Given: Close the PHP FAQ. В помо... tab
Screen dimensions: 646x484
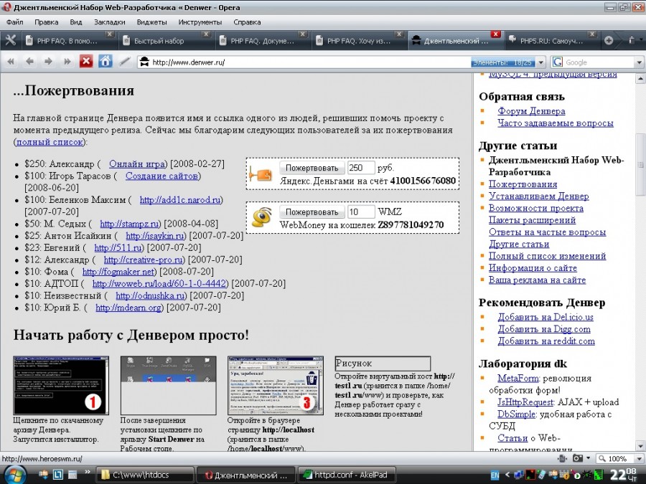Looking at the screenshot, I should tap(109, 34).
